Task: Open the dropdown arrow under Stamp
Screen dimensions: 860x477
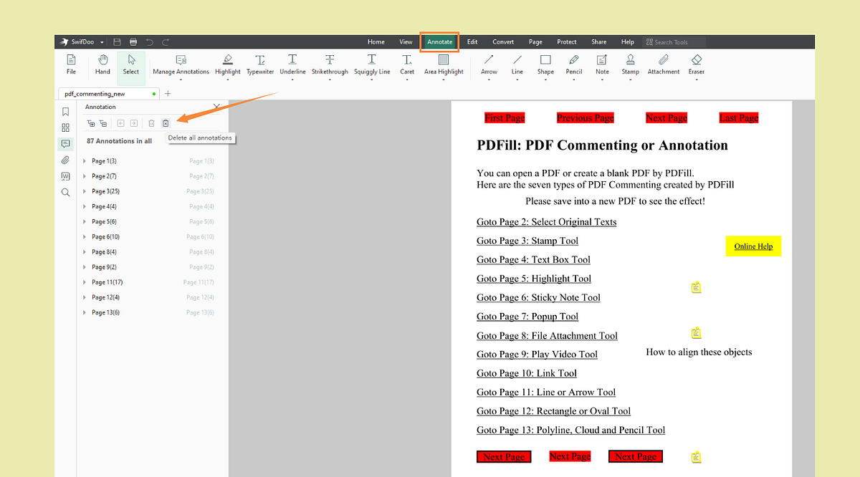Action: tap(630, 79)
